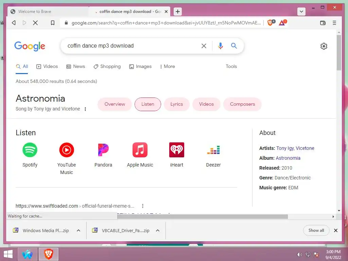Open iHeart listening option
This screenshot has width=348, height=261.
coord(177,155)
